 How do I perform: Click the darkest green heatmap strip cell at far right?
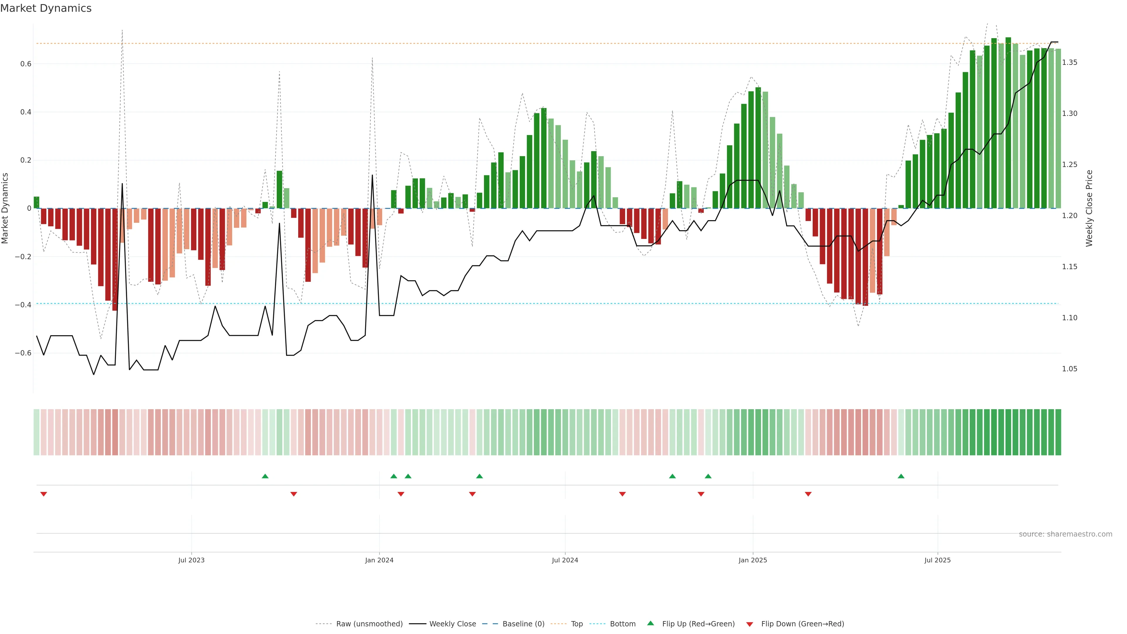(x=1058, y=432)
